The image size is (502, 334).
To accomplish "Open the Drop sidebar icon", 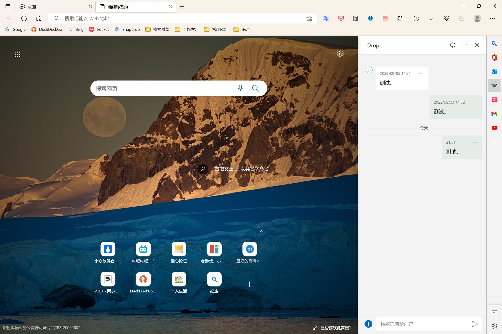I will click(x=494, y=86).
